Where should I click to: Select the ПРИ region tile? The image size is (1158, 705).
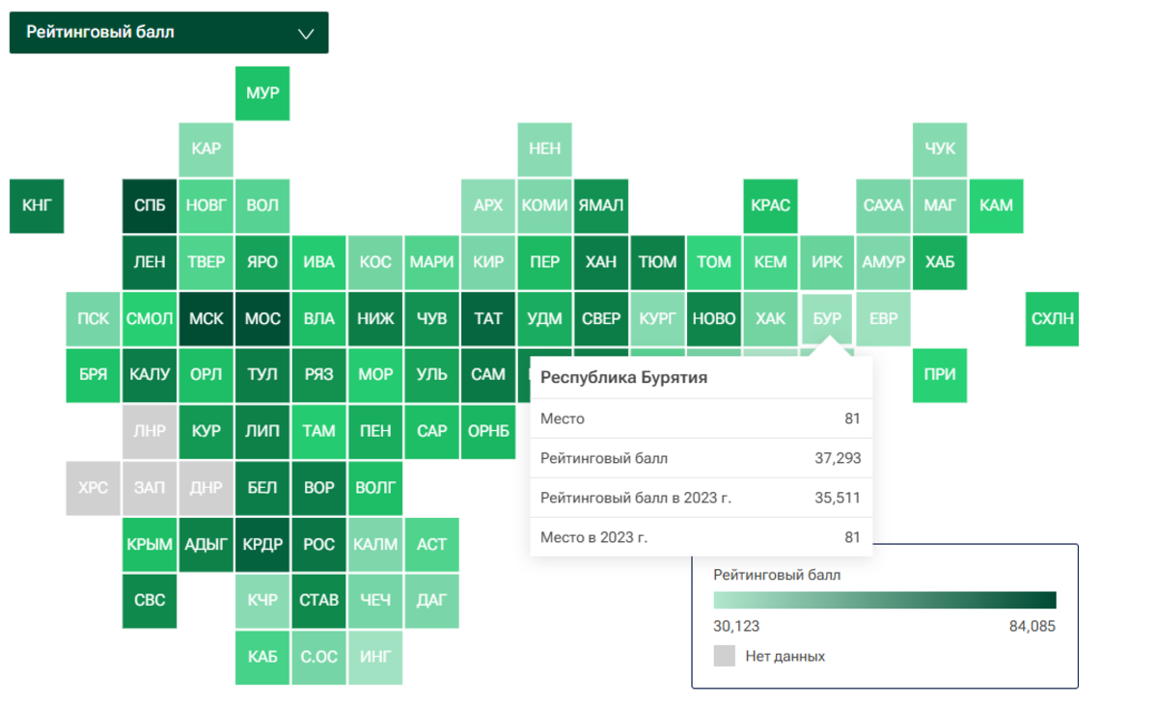point(940,375)
